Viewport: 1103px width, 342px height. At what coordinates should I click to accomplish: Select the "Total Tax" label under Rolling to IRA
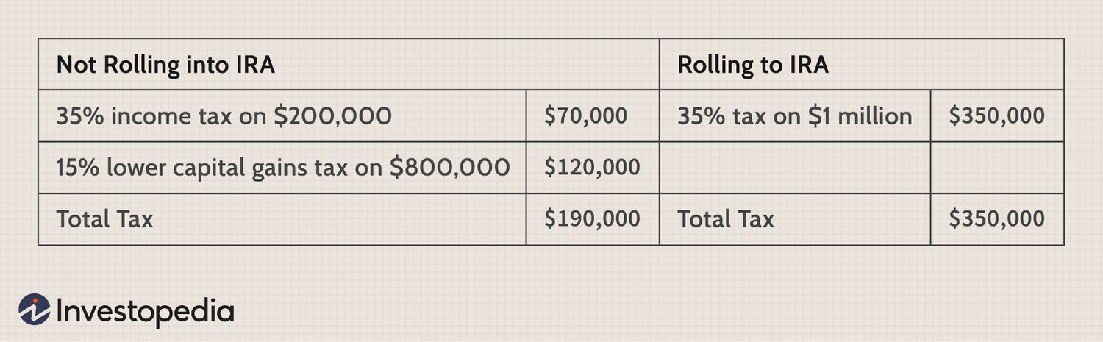point(795,219)
